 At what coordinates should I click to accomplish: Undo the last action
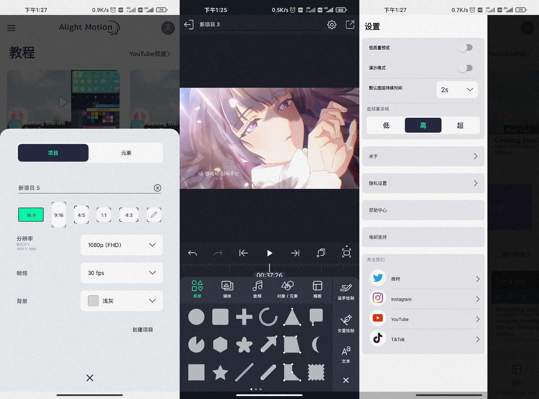click(192, 253)
